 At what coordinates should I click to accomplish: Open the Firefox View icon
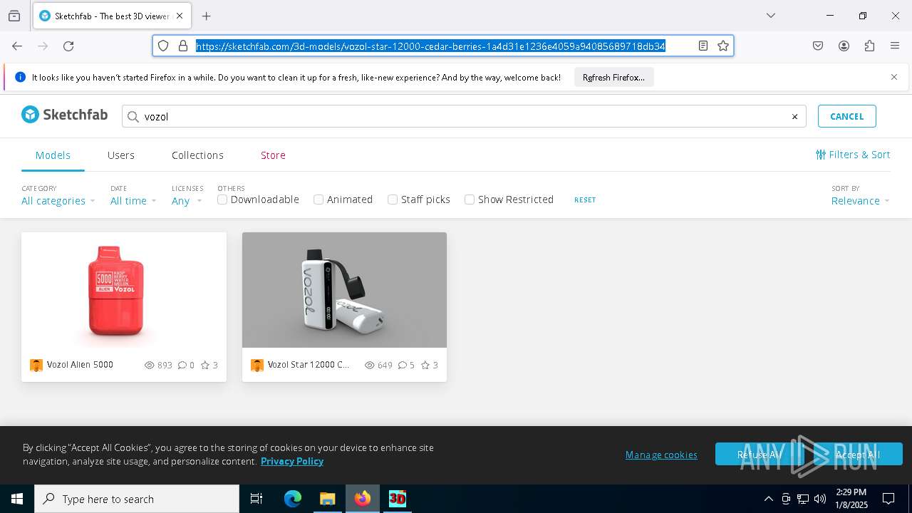tap(14, 16)
